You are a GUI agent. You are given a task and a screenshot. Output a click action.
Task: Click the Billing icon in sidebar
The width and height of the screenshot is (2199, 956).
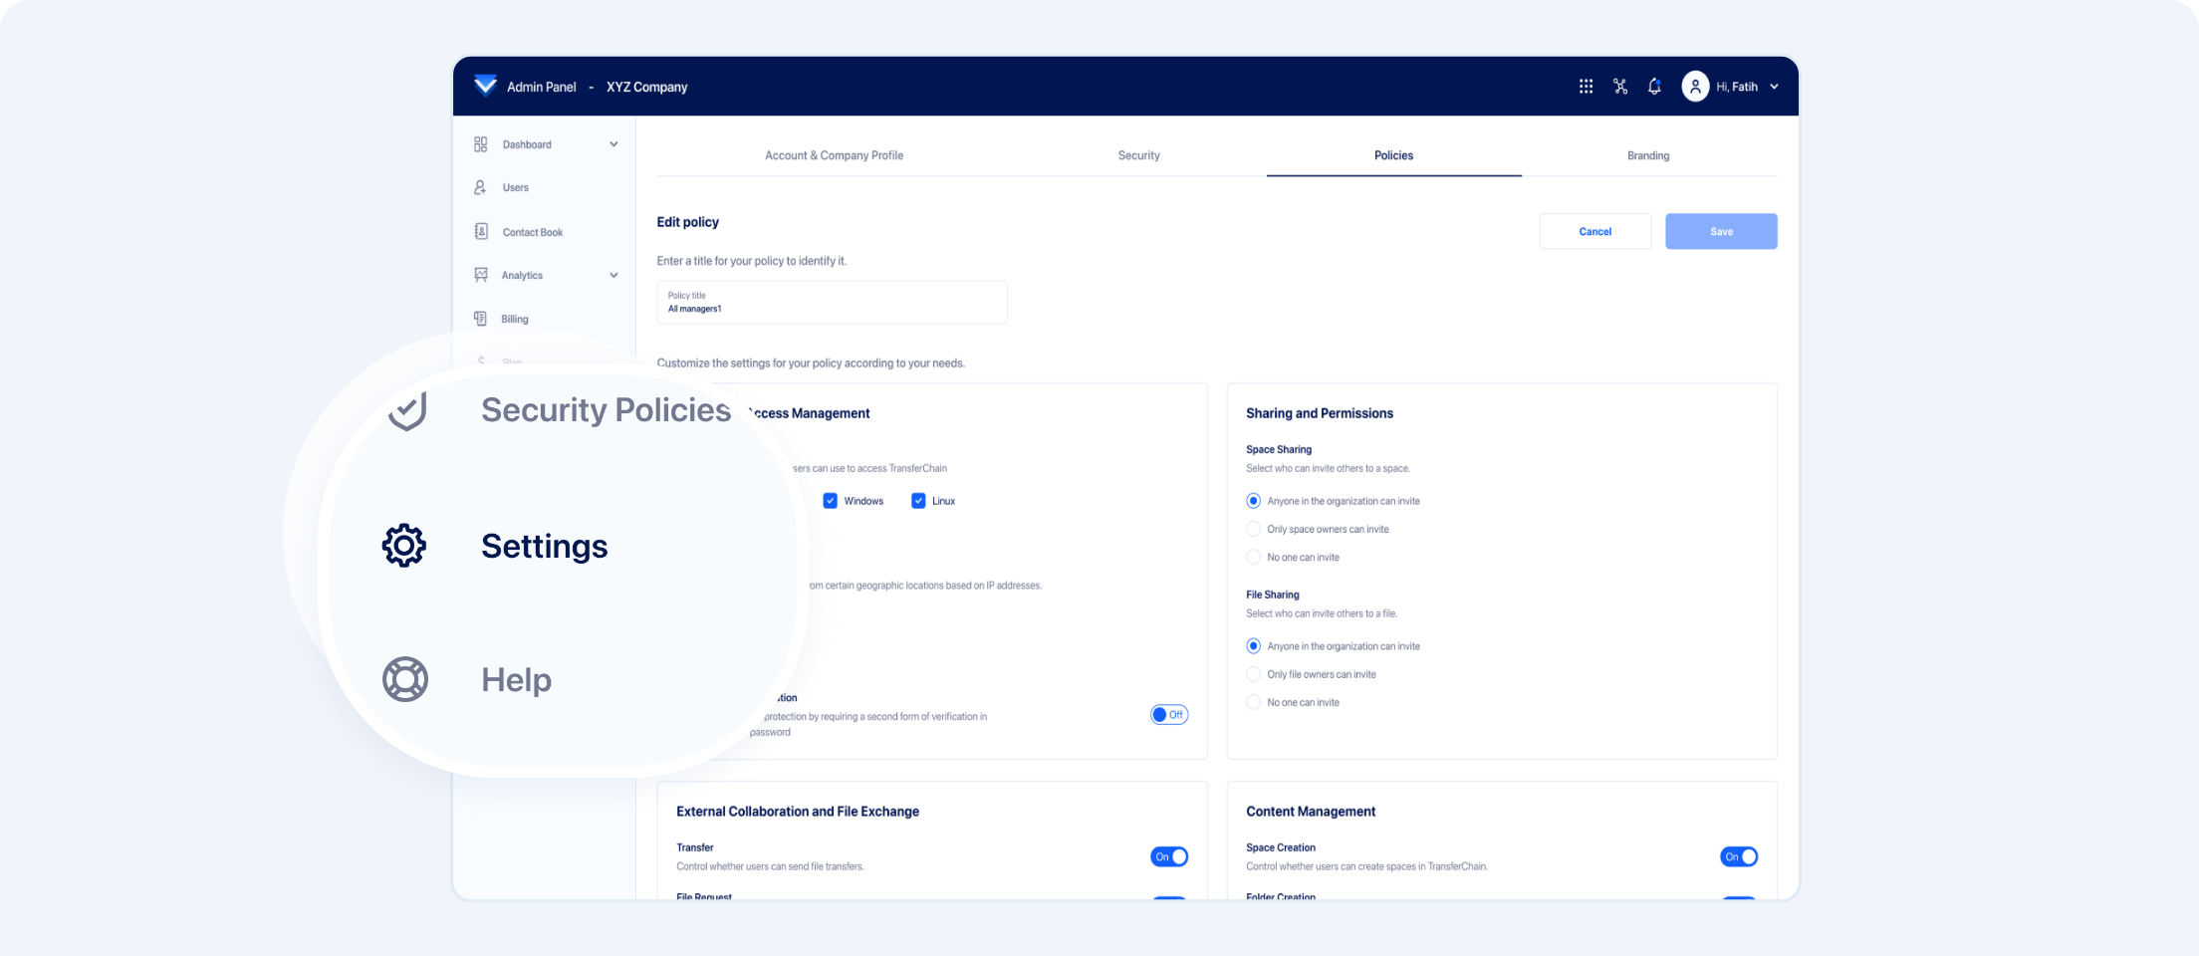481,319
